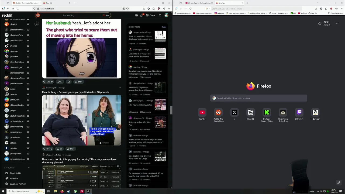Click the award icon on anime meme post
The width and height of the screenshot is (345, 194).
point(69,82)
